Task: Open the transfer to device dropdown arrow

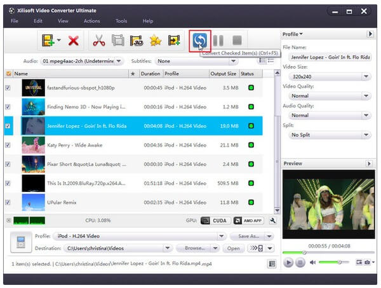Action: pos(270,249)
